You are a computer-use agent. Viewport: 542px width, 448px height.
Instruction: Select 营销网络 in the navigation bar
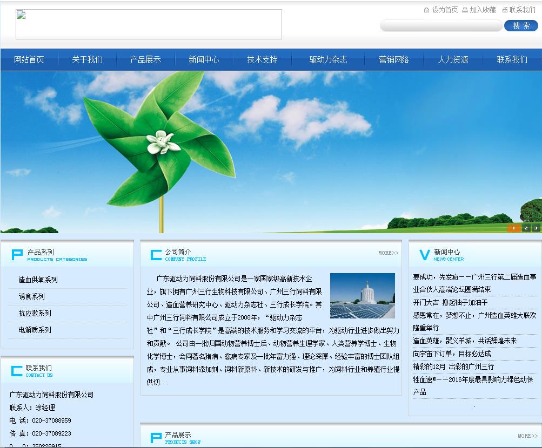point(394,60)
